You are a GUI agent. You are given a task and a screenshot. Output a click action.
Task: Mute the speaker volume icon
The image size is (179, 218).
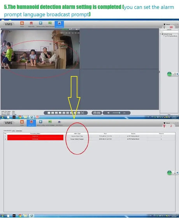(x=108, y=113)
